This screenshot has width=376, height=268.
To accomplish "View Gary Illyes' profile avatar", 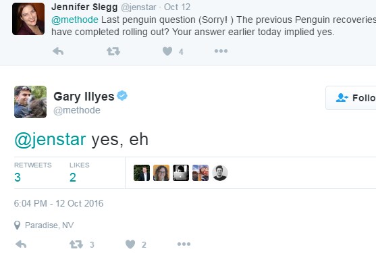I will (30, 102).
